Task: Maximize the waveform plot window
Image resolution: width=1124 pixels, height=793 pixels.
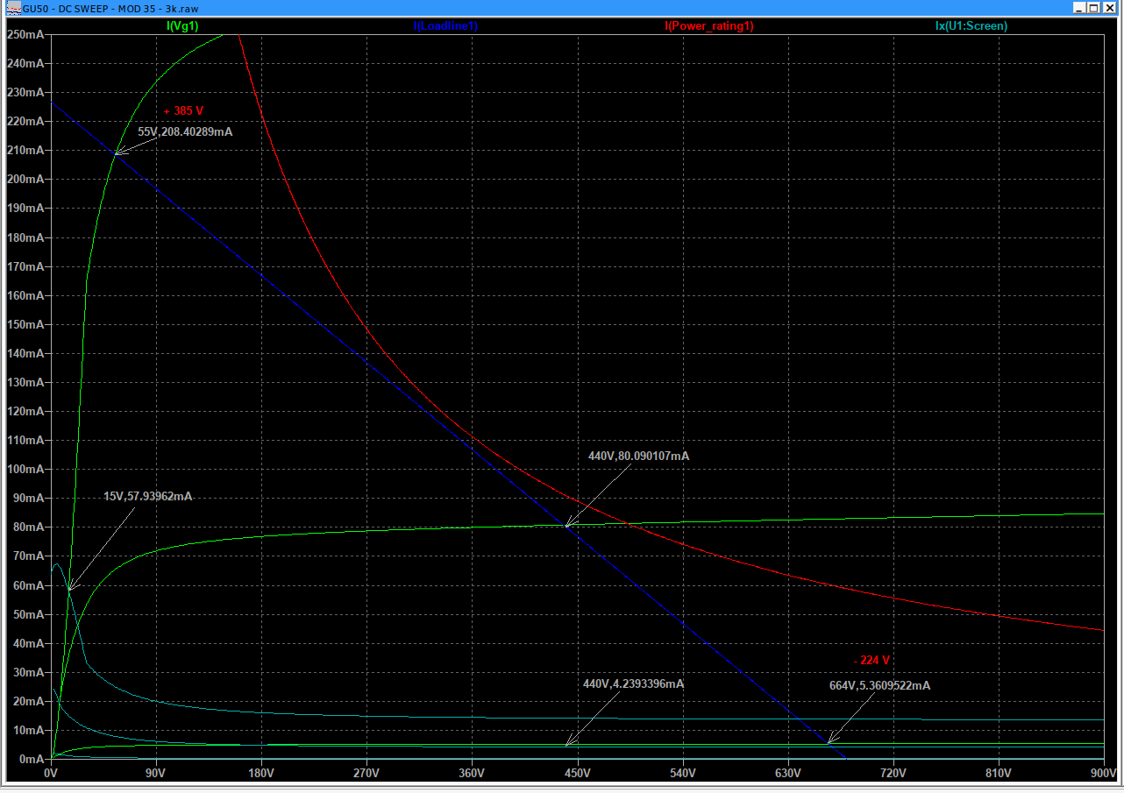Action: 1093,7
